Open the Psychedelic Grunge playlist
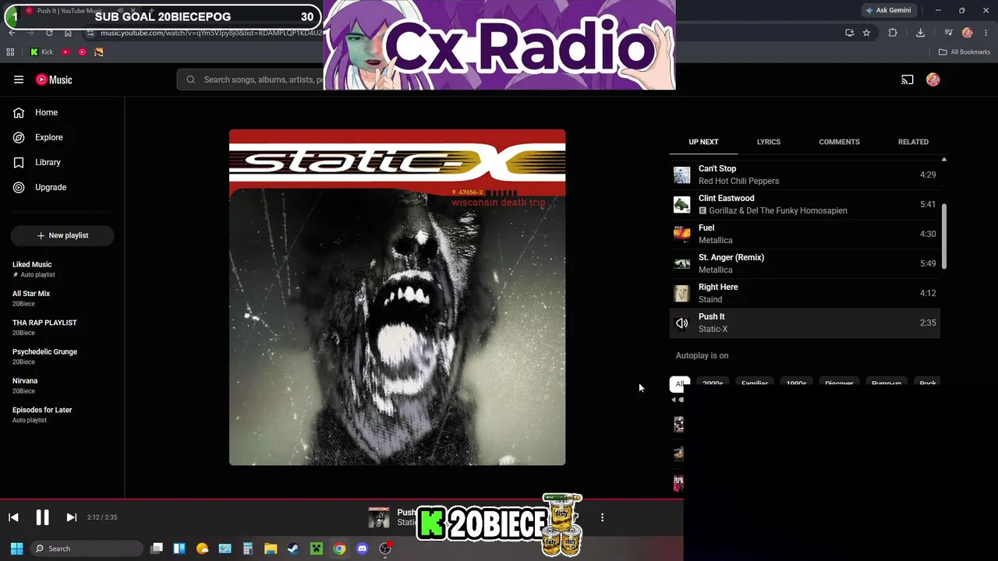 [x=62, y=356]
